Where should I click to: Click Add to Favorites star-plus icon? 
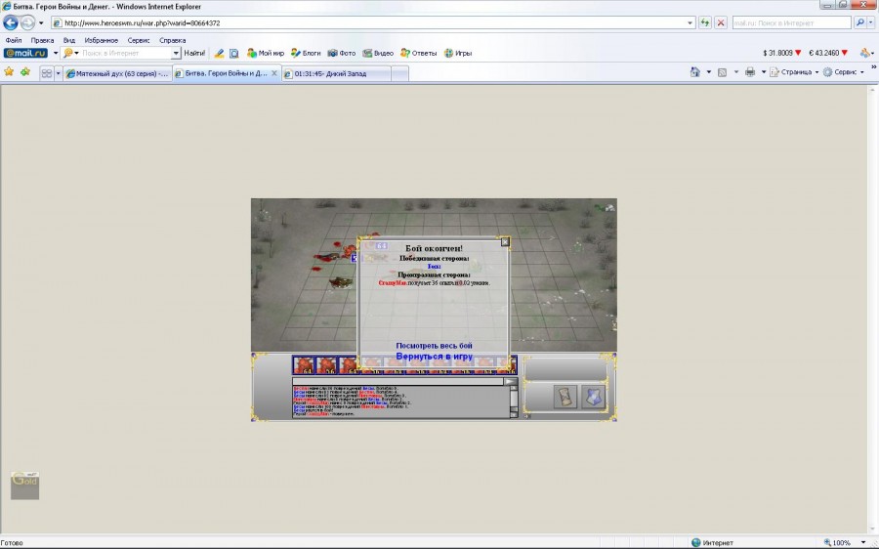pyautogui.click(x=25, y=71)
